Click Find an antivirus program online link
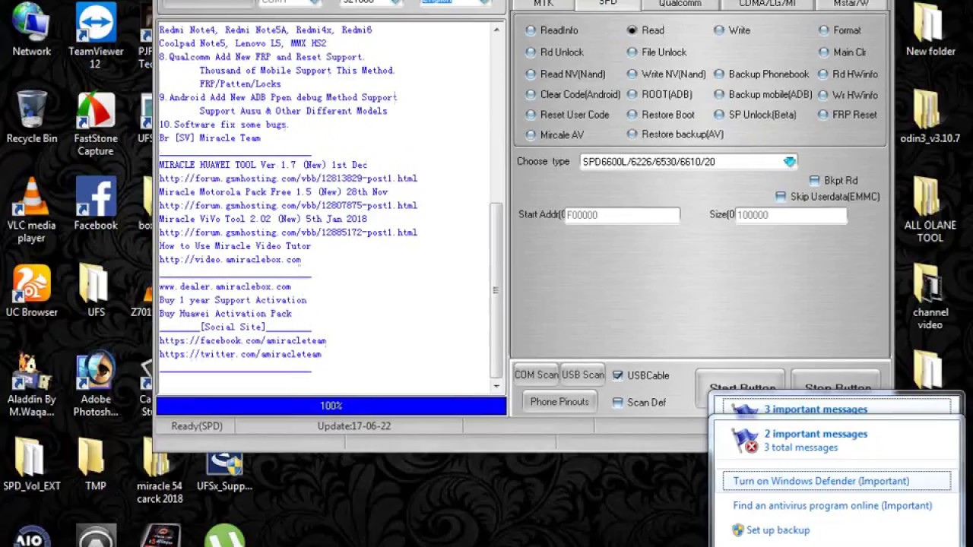This screenshot has height=547, width=973. (x=832, y=505)
